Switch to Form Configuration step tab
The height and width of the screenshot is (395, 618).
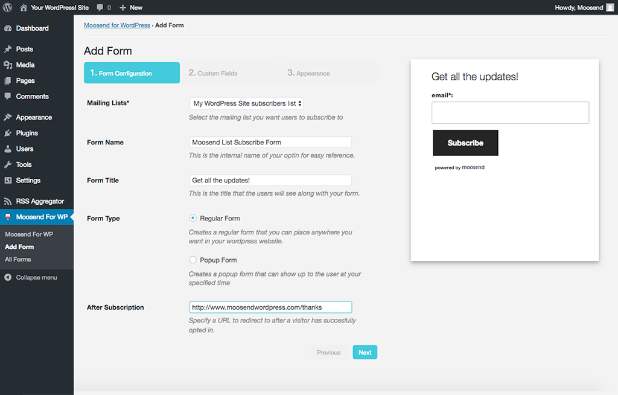(x=132, y=72)
